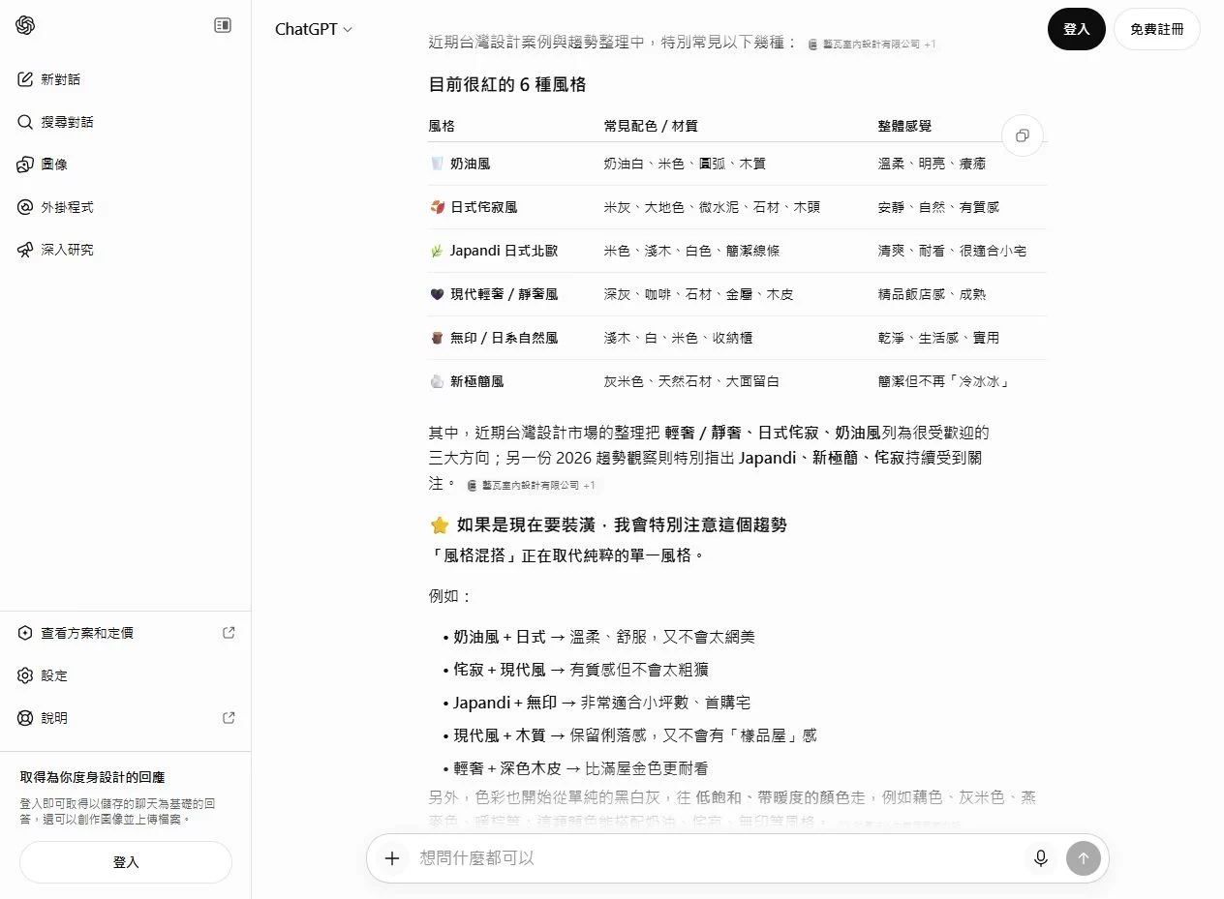Focus the 想問什麼都可以 message input
The height and width of the screenshot is (899, 1224).
pyautogui.click(x=715, y=857)
